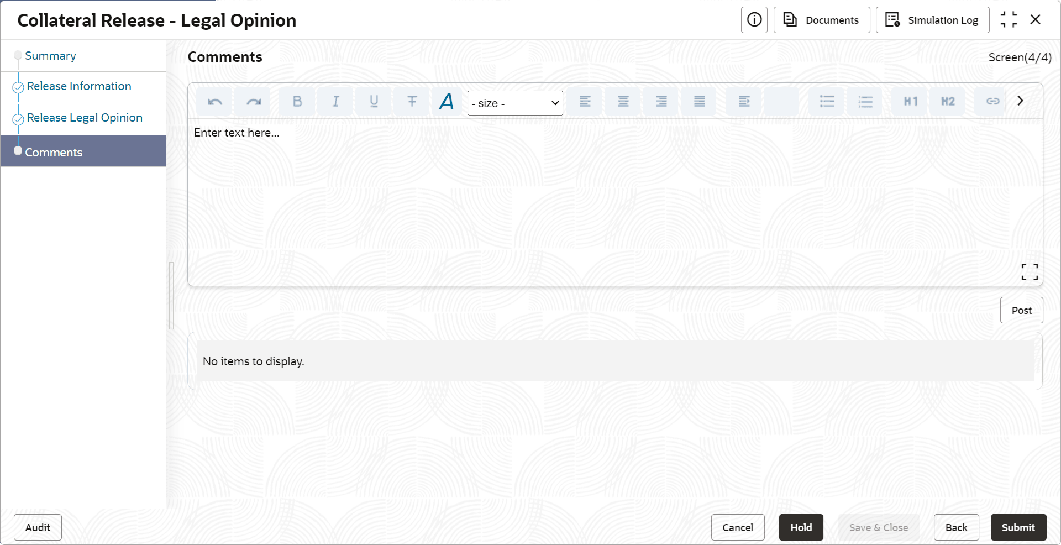Open the font size dropdown
1061x545 pixels.
pos(515,103)
